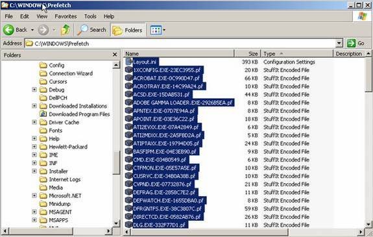Open the Tools menu

90,16
